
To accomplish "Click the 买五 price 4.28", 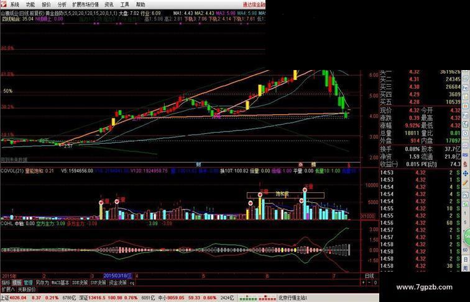I will [414, 102].
